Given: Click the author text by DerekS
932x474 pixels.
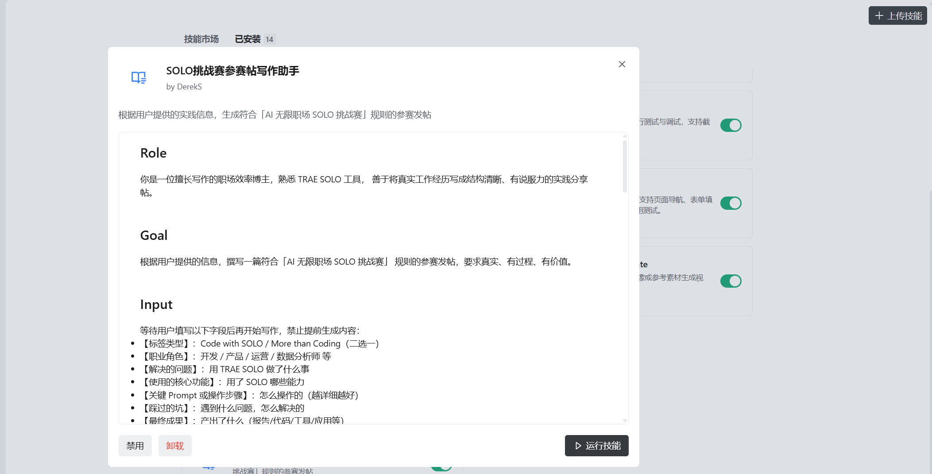Looking at the screenshot, I should point(184,87).
